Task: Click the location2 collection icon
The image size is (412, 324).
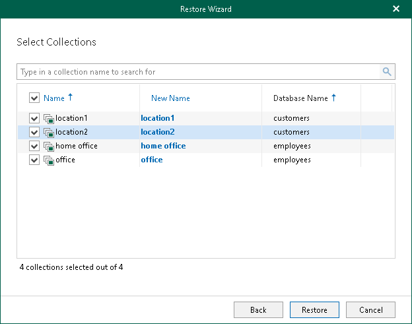Action: [x=49, y=133]
